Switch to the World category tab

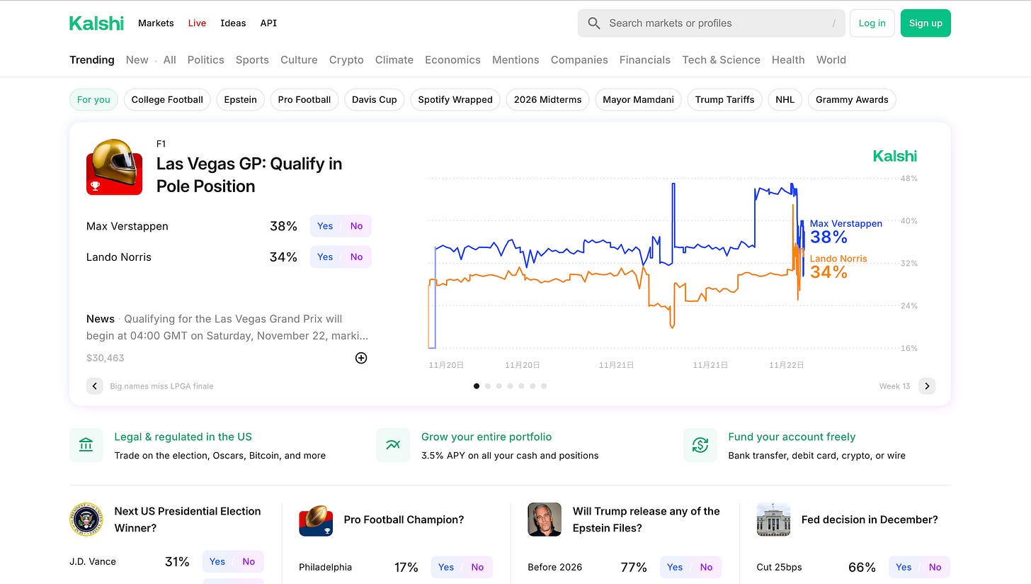(831, 60)
